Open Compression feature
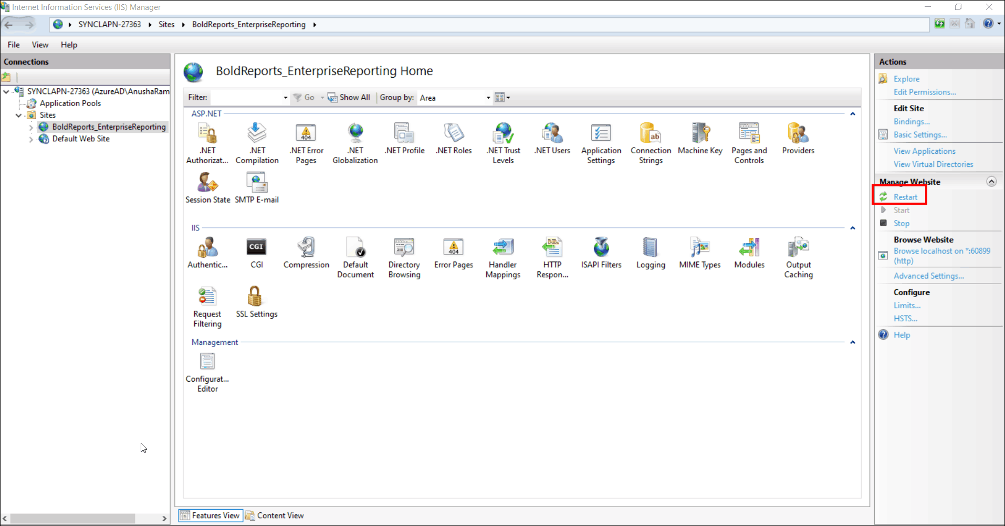 pyautogui.click(x=306, y=253)
